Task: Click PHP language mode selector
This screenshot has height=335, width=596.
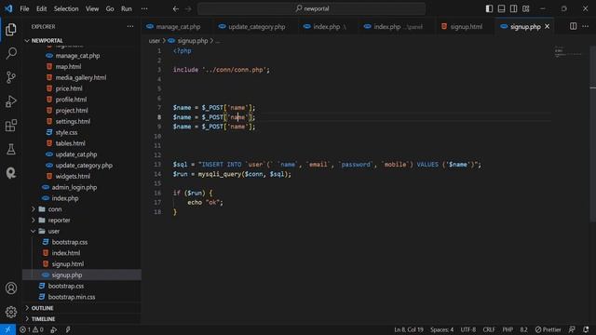Action: (508, 329)
